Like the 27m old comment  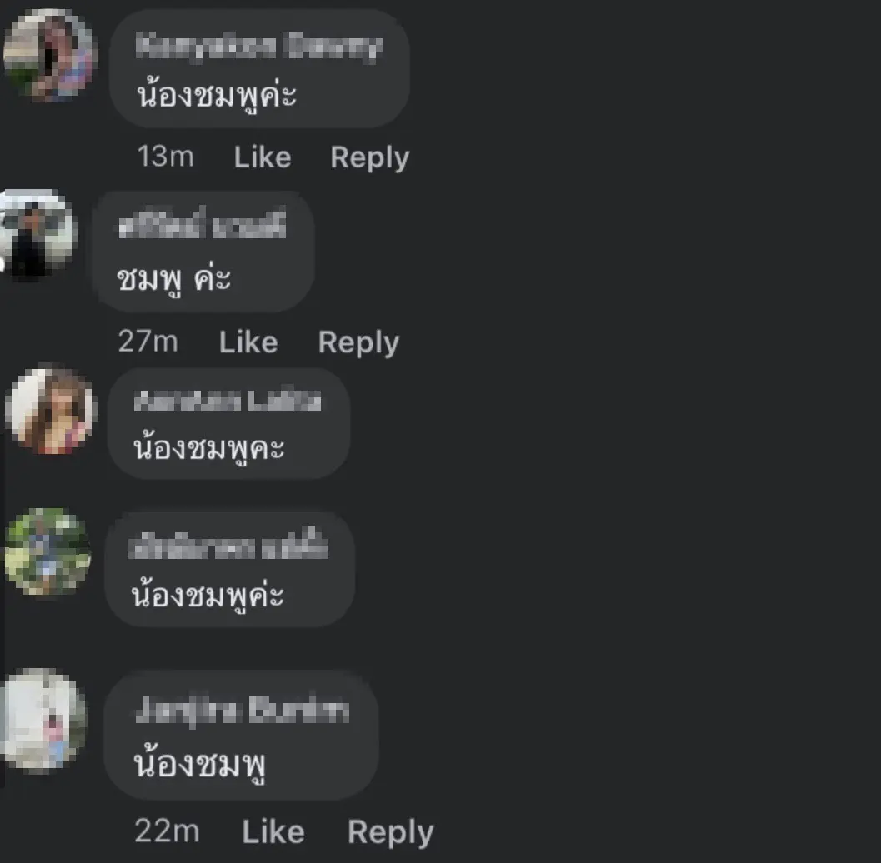point(248,342)
